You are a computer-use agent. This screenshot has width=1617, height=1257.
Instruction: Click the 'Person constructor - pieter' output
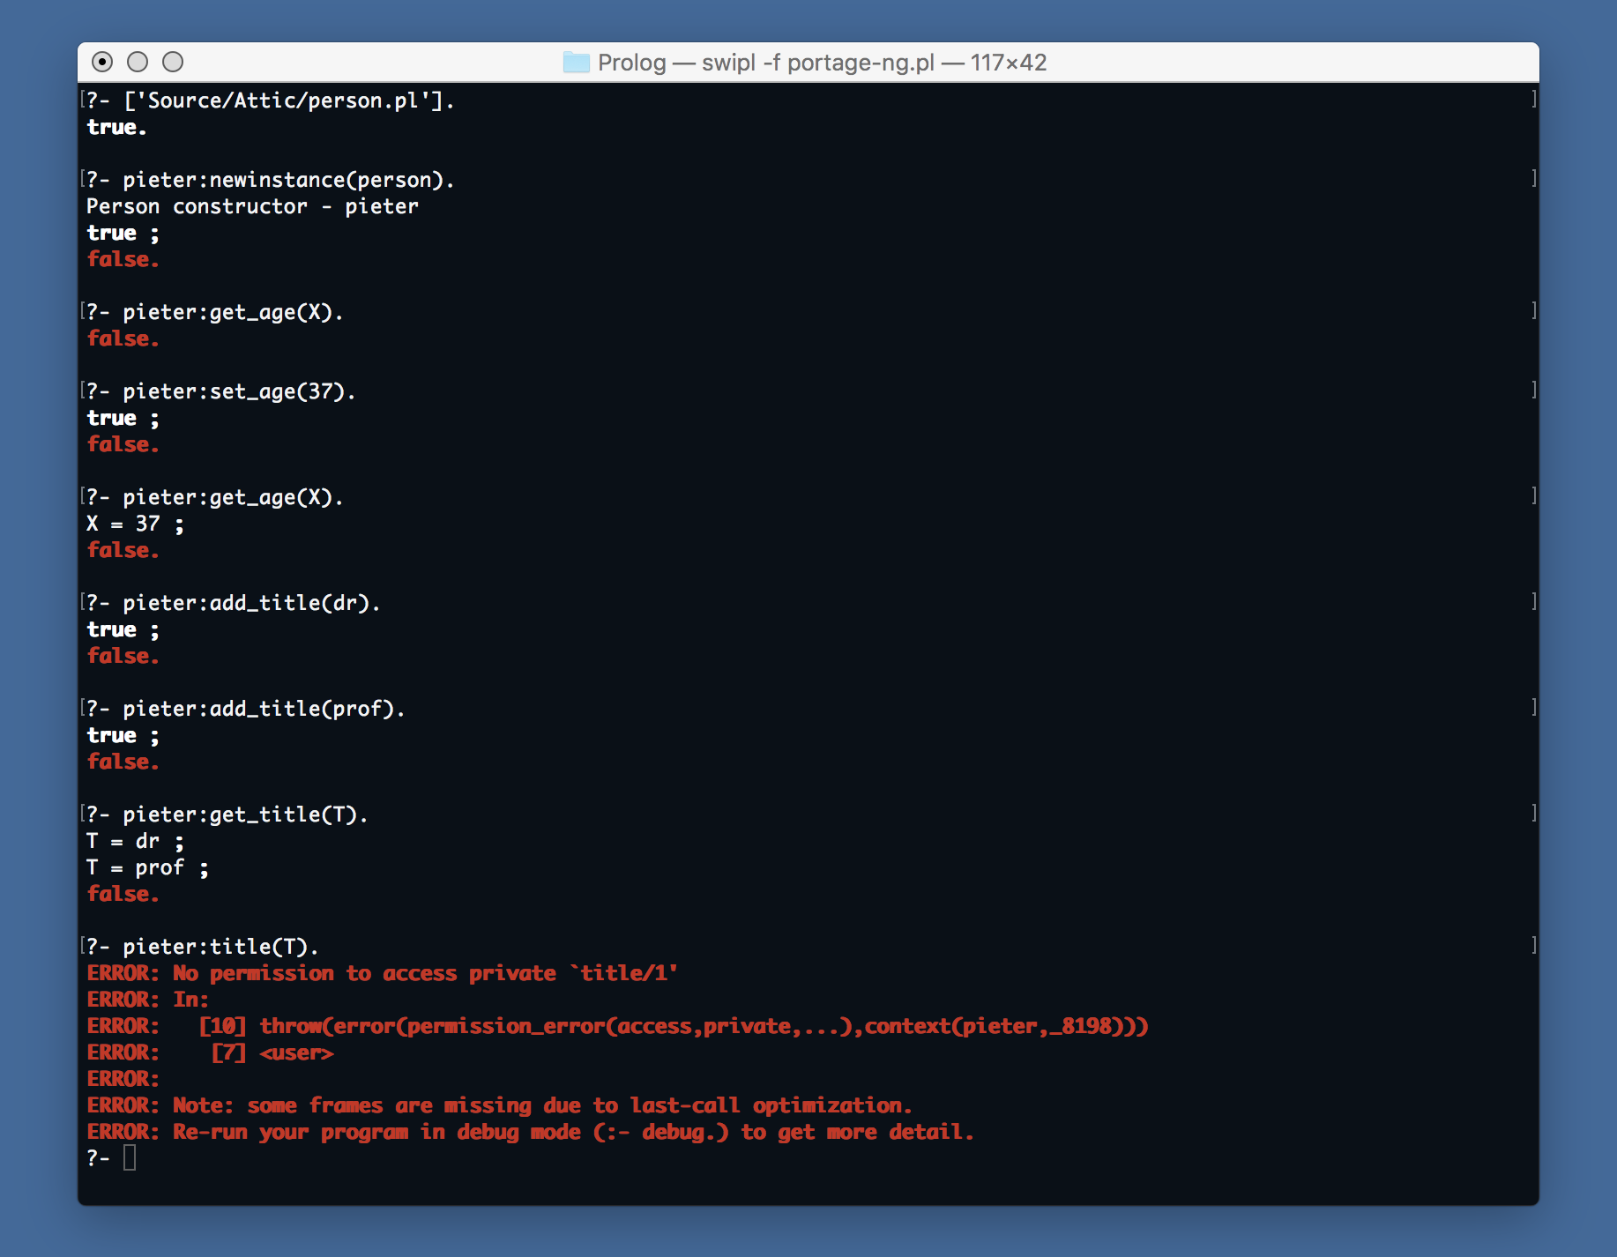[x=252, y=206]
